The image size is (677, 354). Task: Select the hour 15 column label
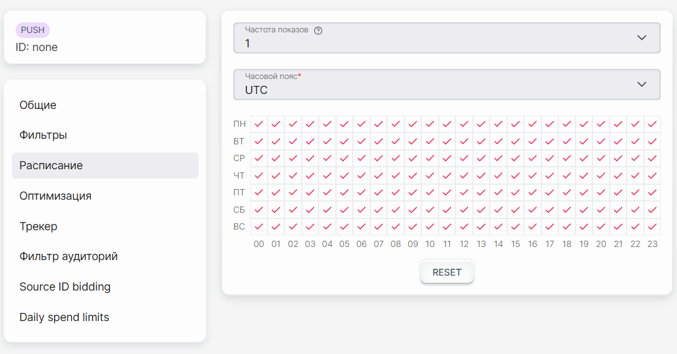point(515,244)
